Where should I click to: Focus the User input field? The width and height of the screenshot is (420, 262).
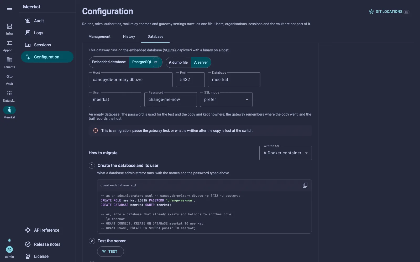click(x=115, y=100)
